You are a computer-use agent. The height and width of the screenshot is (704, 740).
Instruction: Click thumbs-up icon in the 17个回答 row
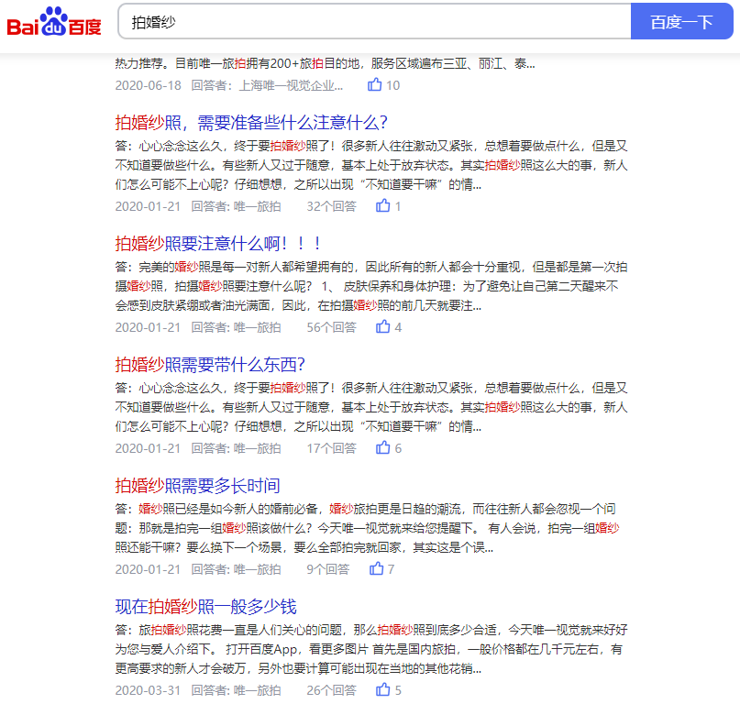pos(382,447)
